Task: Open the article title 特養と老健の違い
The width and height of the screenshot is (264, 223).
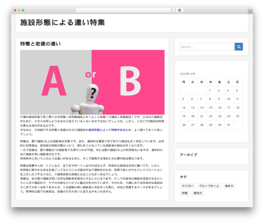Action: click(40, 44)
